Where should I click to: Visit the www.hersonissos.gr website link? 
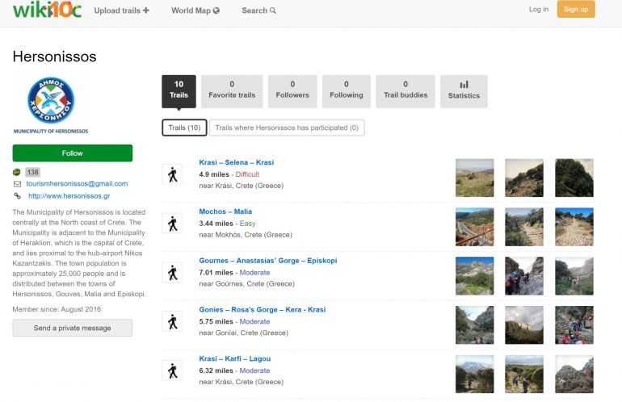point(69,195)
